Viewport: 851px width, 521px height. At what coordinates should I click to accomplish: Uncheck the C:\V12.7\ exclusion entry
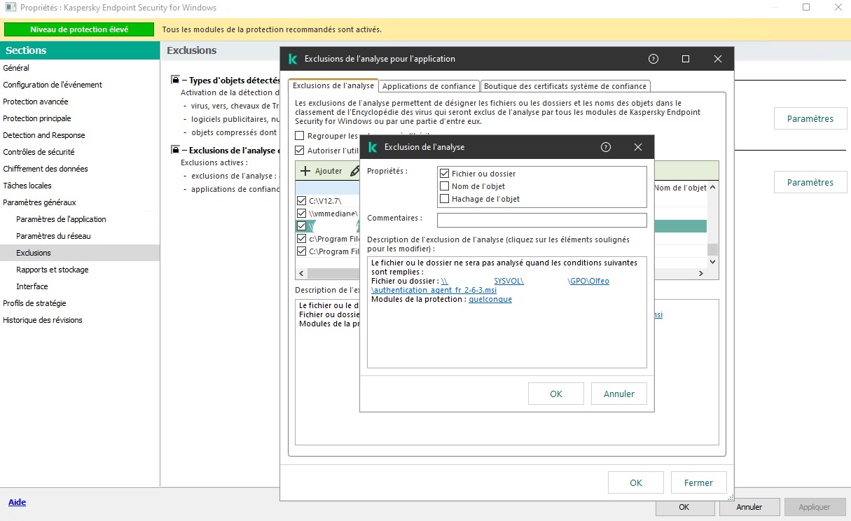coord(301,201)
